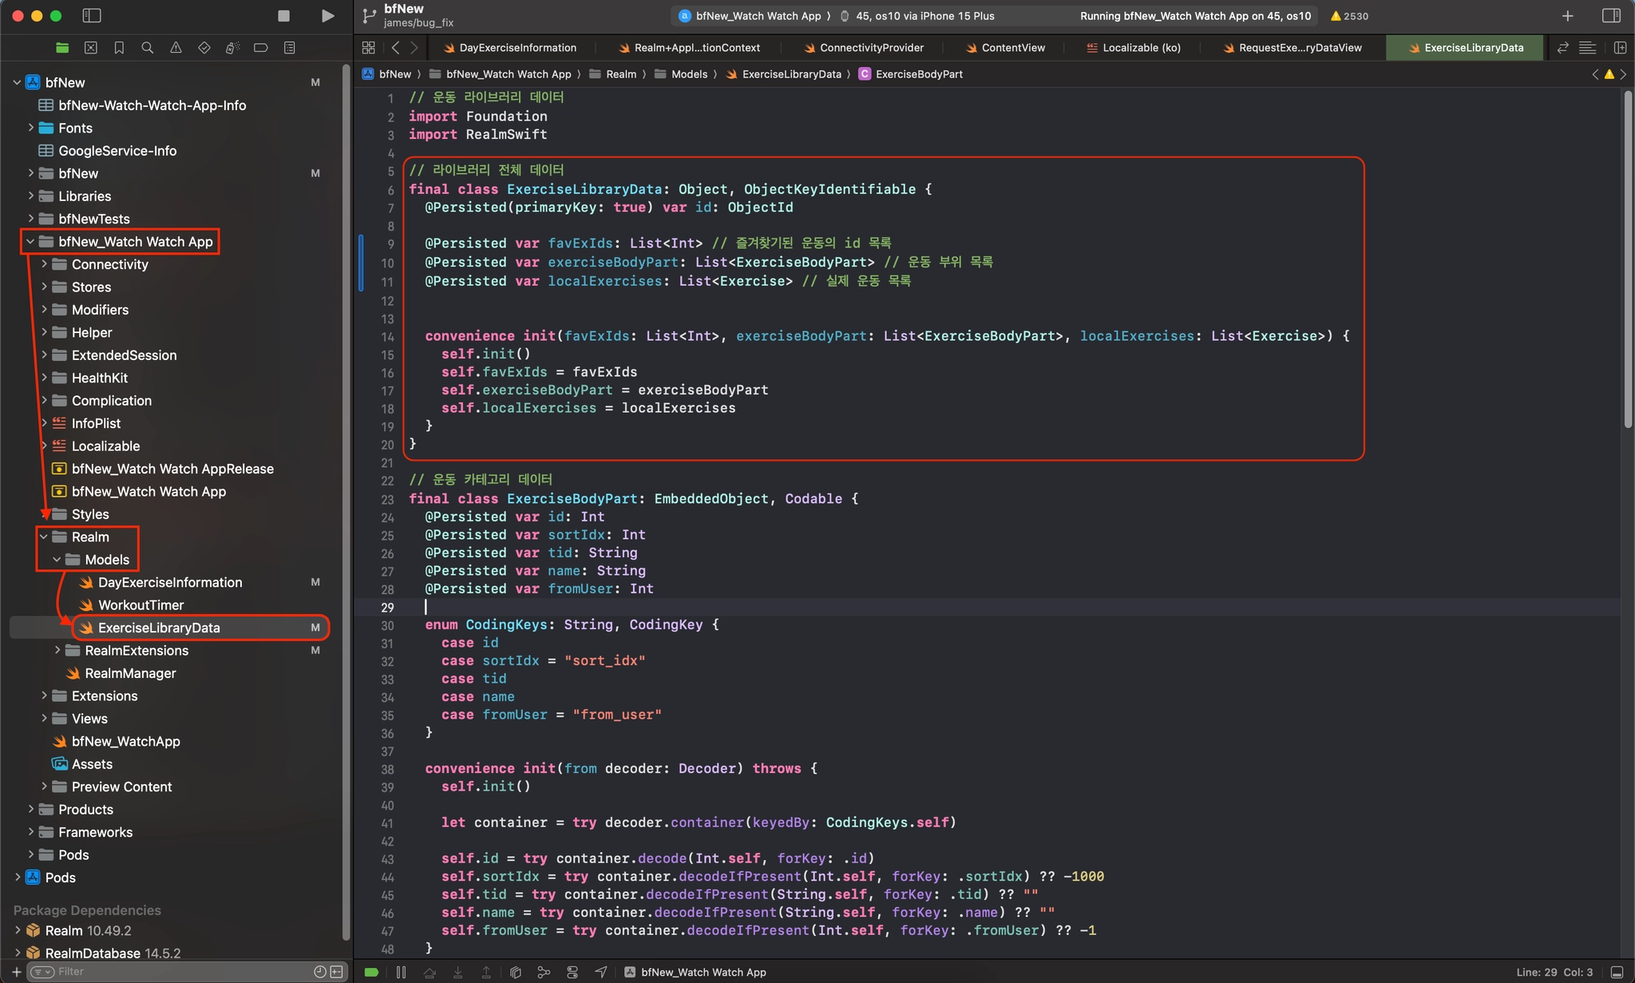Open Debug View Hierarchy icon
This screenshot has width=1635, height=983.
pos(516,972)
